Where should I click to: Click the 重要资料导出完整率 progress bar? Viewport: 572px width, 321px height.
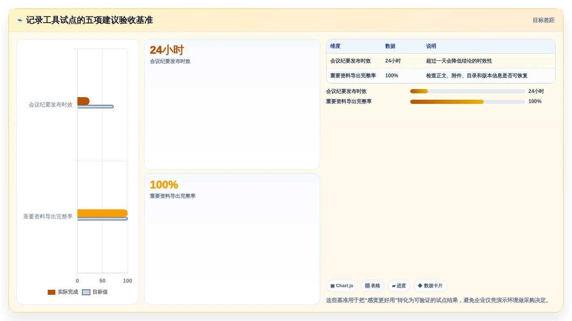coord(468,102)
